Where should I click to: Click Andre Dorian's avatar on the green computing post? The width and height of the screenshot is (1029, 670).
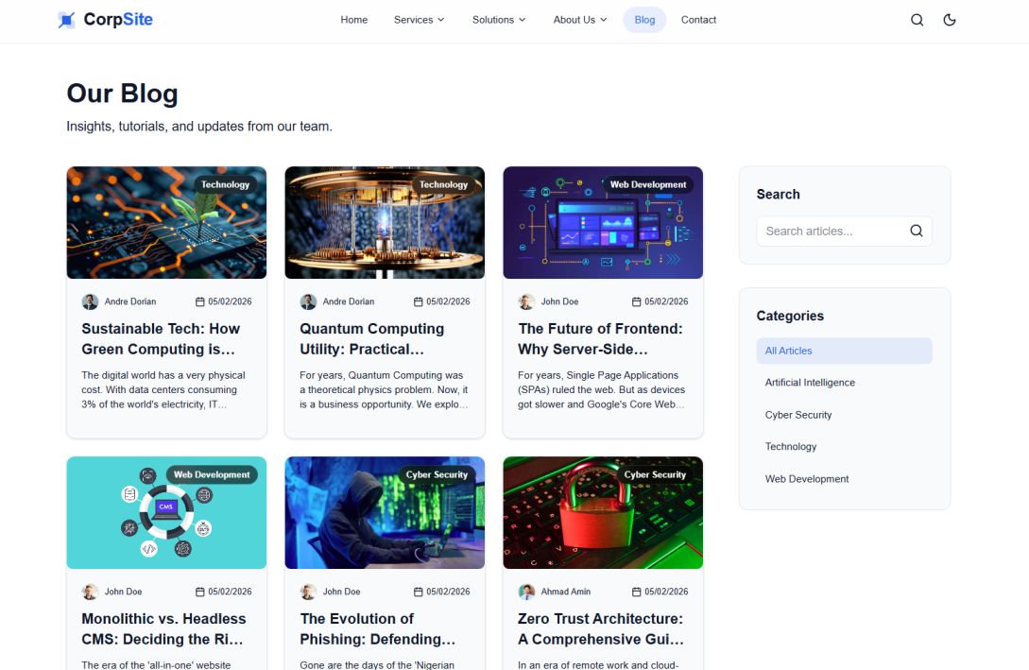point(90,301)
